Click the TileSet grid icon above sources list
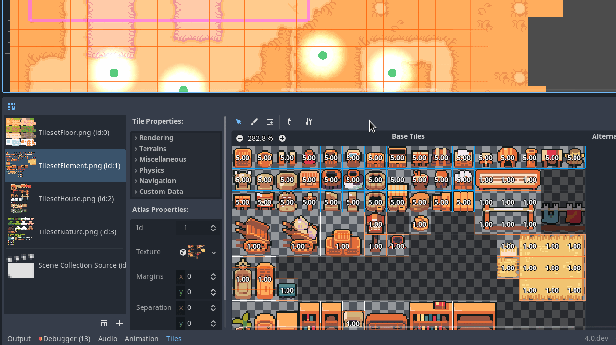The image size is (616, 345). pyautogui.click(x=11, y=106)
